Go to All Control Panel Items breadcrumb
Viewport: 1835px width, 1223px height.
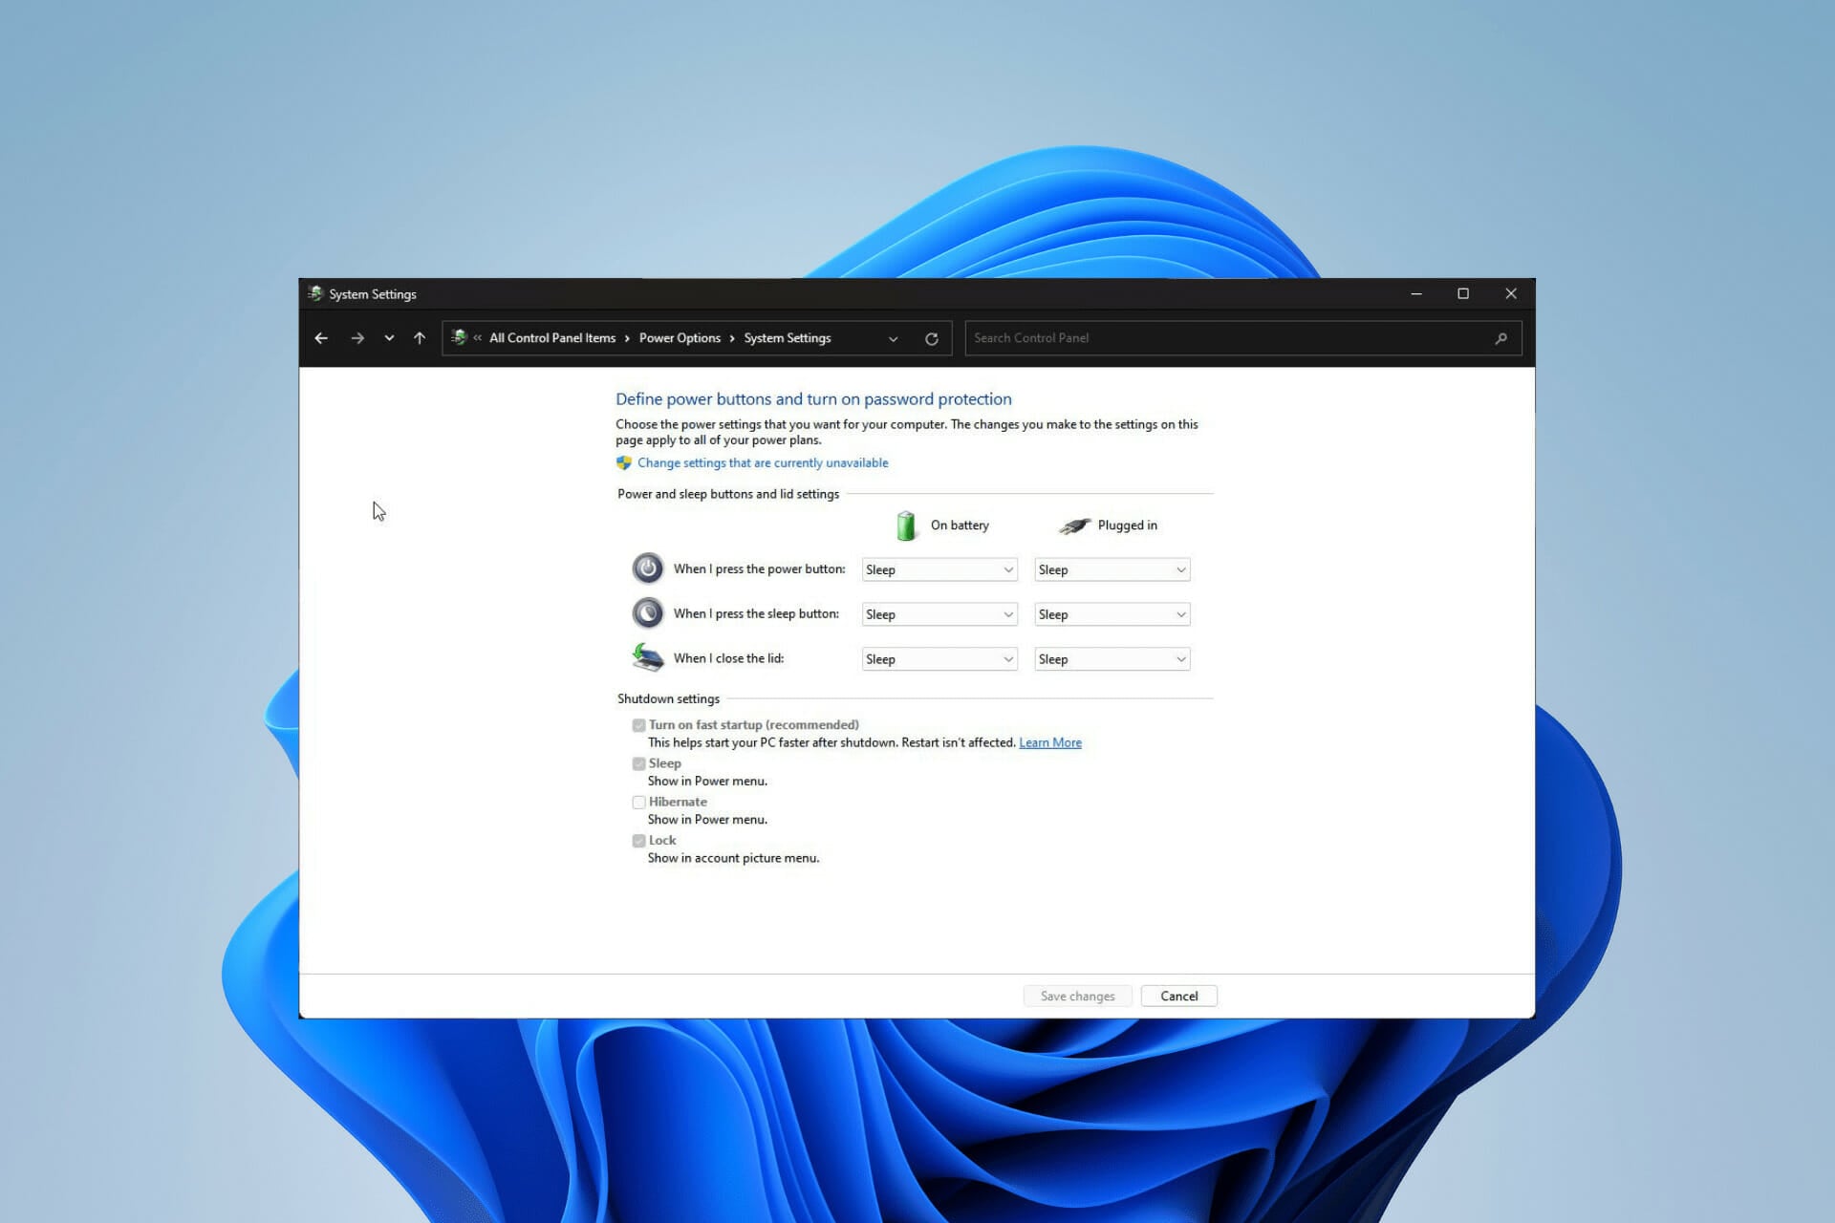coord(552,338)
